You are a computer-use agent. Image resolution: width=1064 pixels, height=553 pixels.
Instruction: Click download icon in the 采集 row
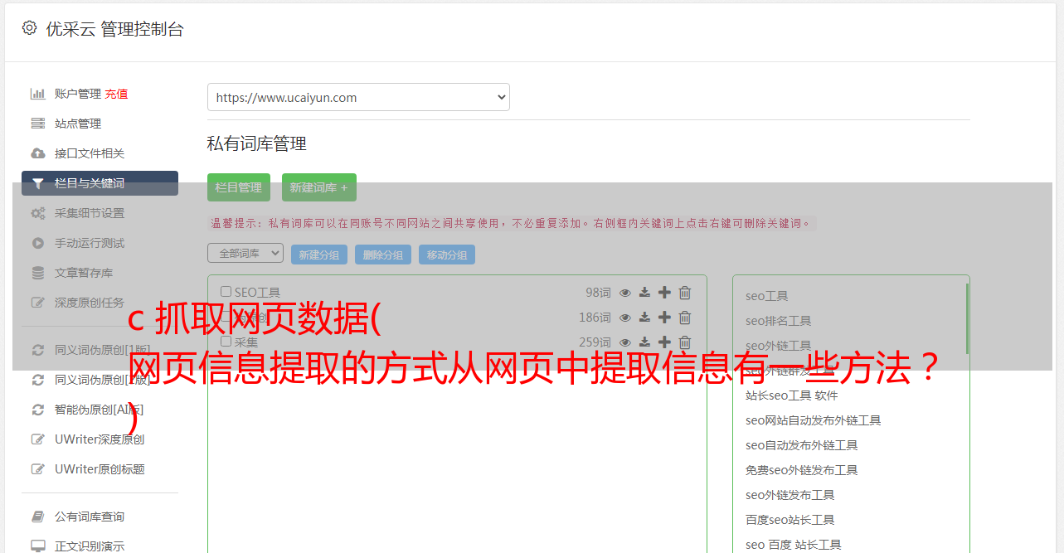pos(644,342)
